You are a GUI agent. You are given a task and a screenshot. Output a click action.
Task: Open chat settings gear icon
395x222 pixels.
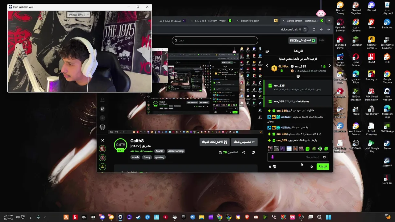312,167
